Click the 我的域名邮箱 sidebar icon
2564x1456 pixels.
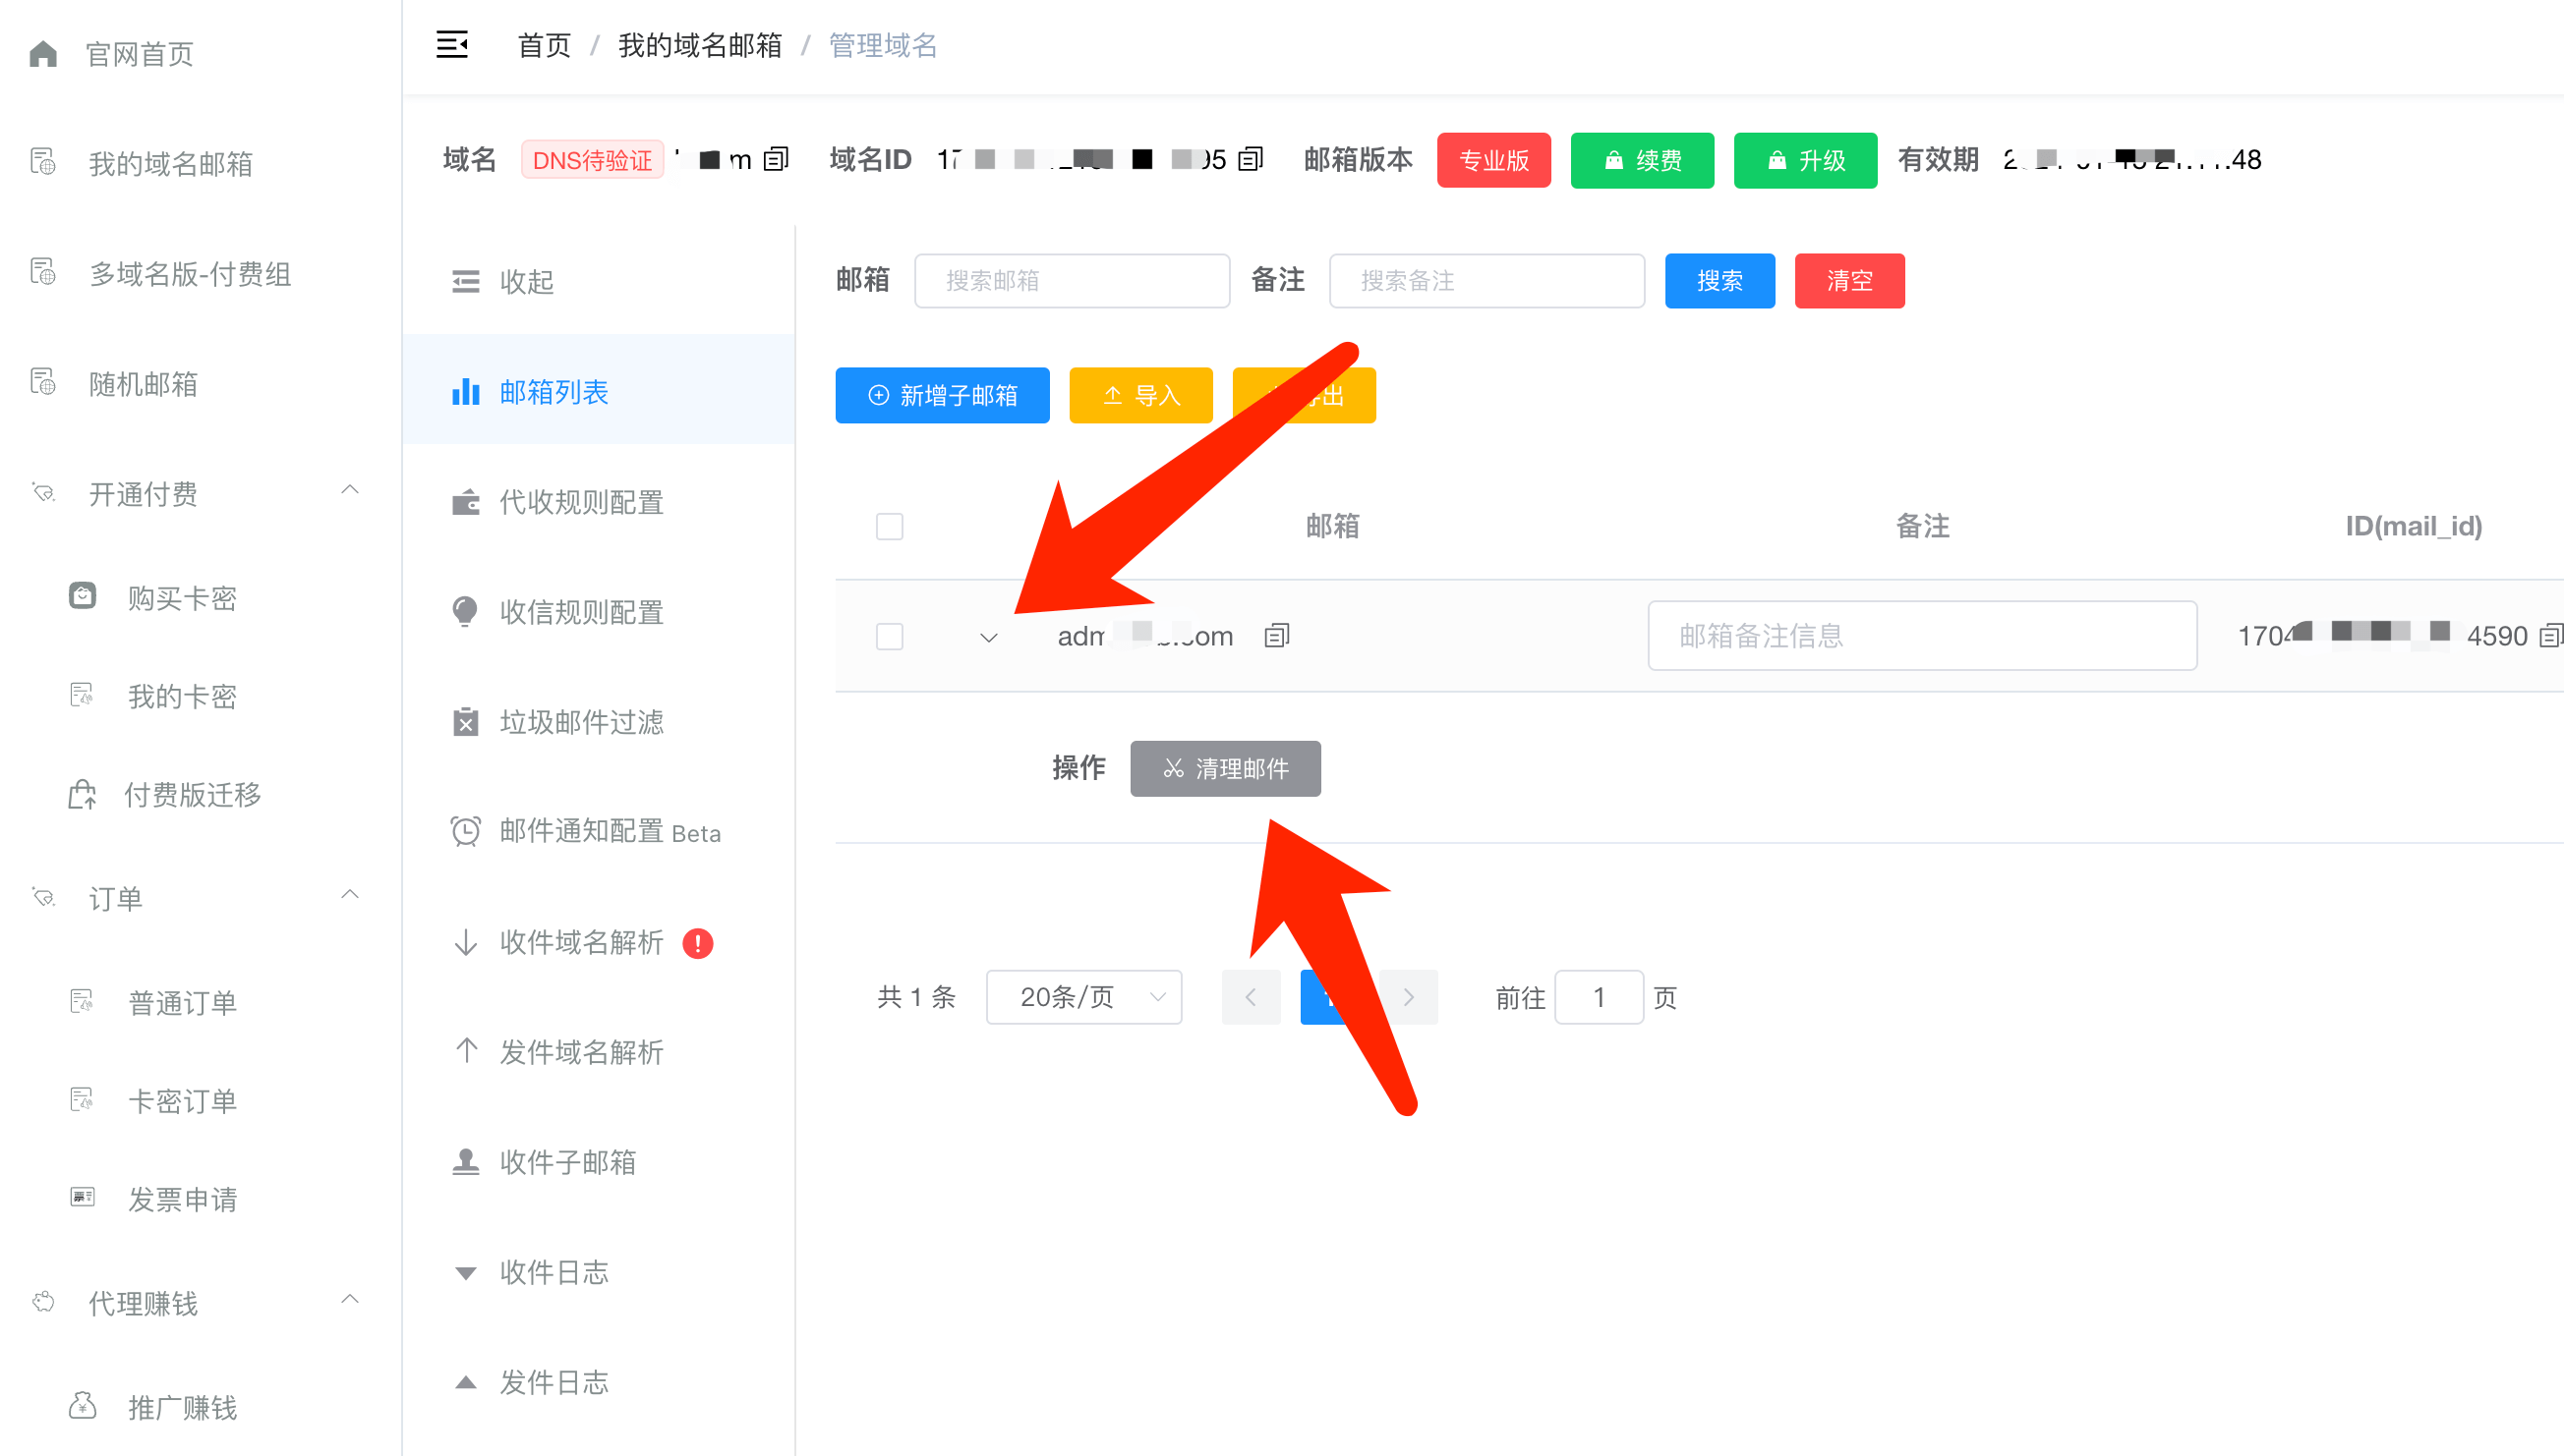click(x=43, y=162)
